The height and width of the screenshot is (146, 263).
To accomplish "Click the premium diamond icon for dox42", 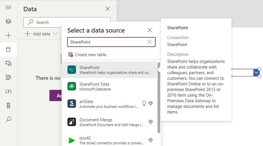I will point(151,140).
